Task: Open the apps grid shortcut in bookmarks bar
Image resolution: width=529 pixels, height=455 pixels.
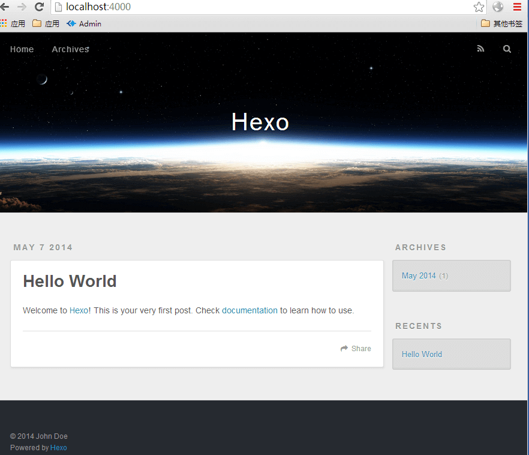Action: click(x=4, y=24)
